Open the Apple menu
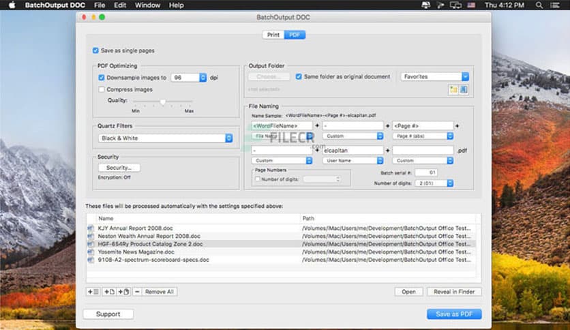The width and height of the screenshot is (570, 330). 12,5
